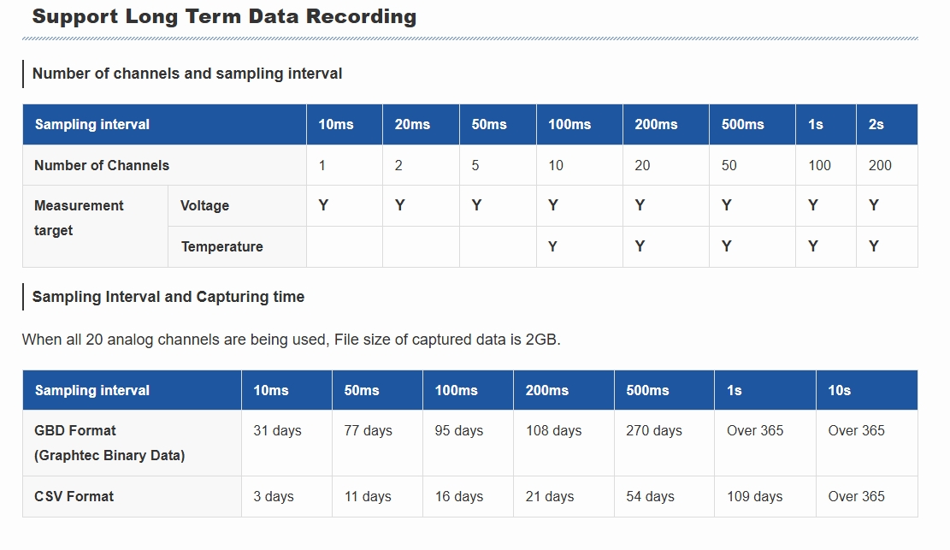Click "Sampling Interval and Capturing time" subheading
950x550 pixels.
tap(168, 297)
